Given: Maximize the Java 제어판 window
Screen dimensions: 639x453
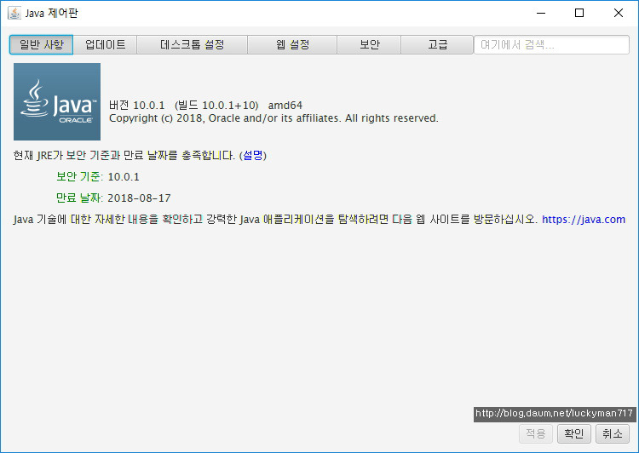Looking at the screenshot, I should pos(579,13).
